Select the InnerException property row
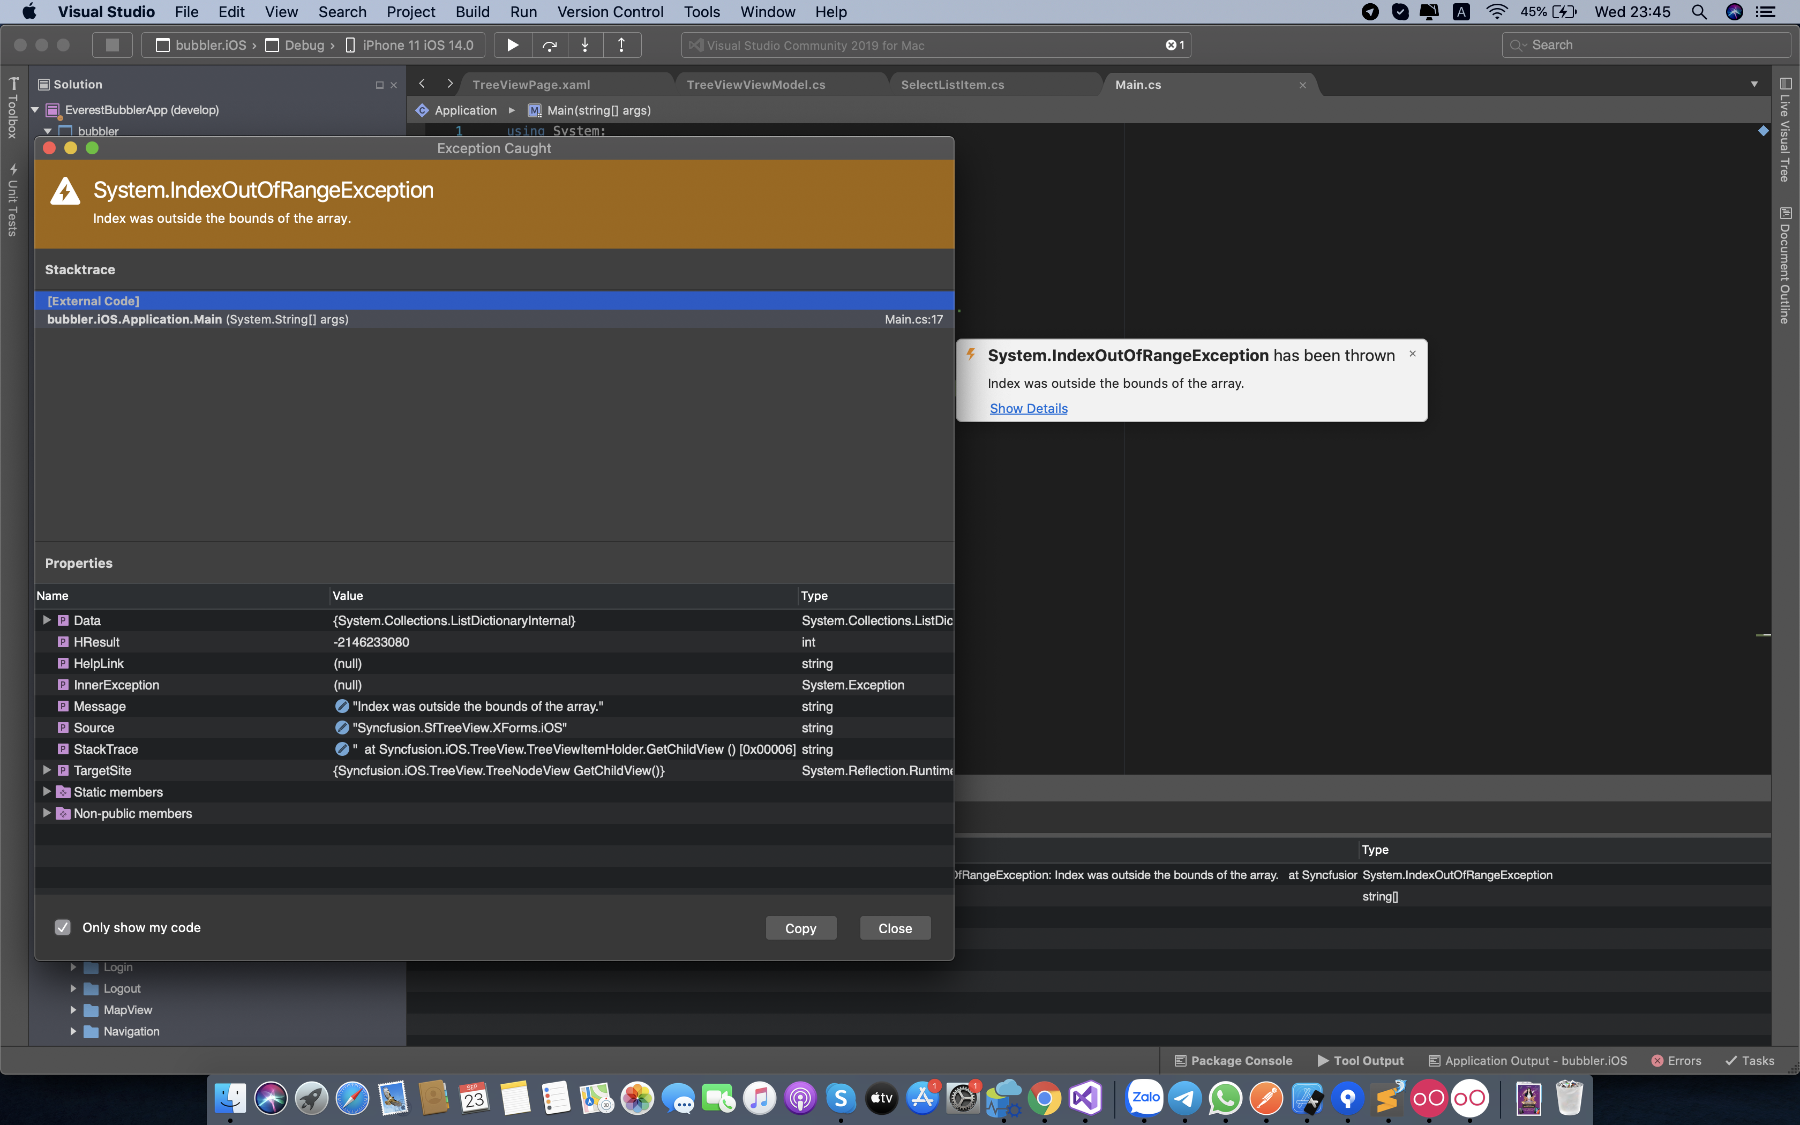Image resolution: width=1800 pixels, height=1125 pixels. [494, 685]
